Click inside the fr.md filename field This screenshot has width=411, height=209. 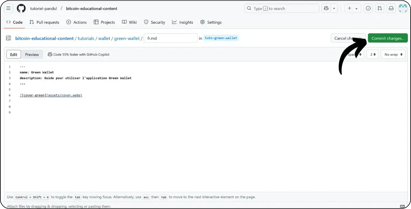pyautogui.click(x=171, y=38)
